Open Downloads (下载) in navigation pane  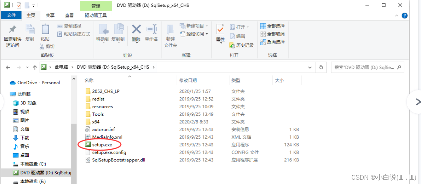21,138
